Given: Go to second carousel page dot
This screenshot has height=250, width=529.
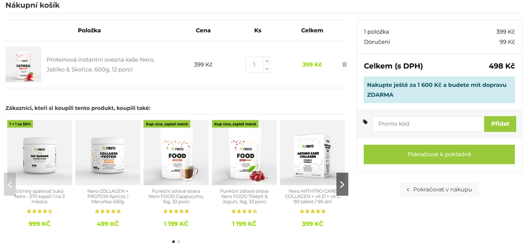Looking at the screenshot, I should 179,241.
